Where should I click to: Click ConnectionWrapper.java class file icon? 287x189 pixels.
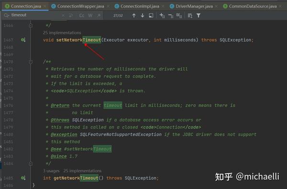point(54,6)
